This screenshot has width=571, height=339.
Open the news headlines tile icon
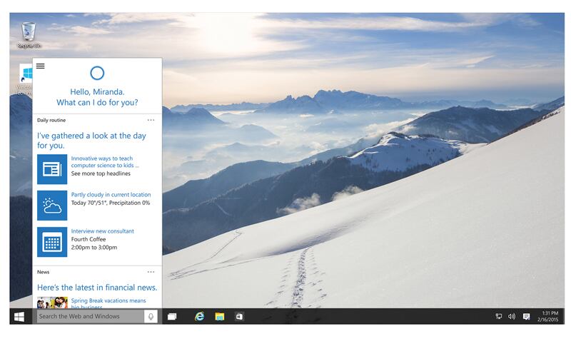52,169
